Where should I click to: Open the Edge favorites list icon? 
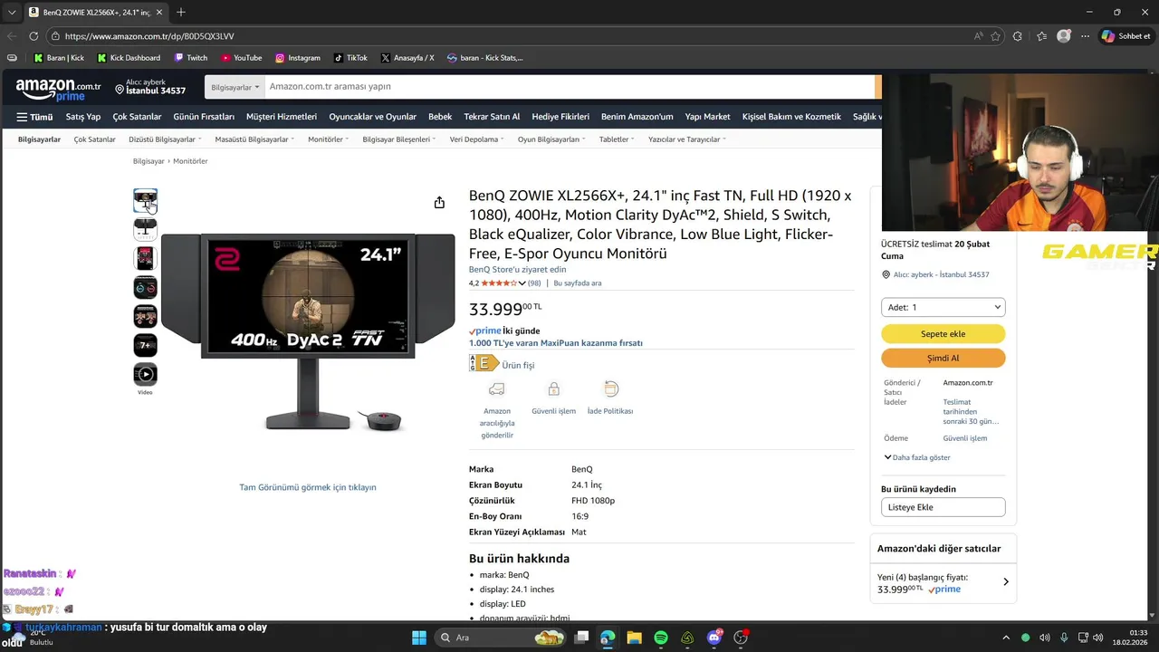click(1041, 36)
